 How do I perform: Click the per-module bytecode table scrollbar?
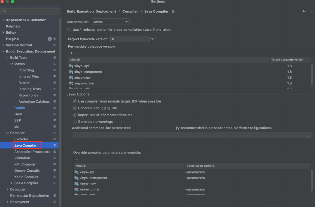click(x=312, y=72)
